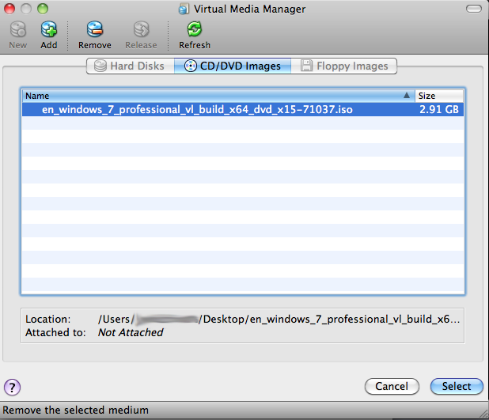Open the Floppy Images tab
Viewport: 489px width, 420px height.
coord(344,66)
